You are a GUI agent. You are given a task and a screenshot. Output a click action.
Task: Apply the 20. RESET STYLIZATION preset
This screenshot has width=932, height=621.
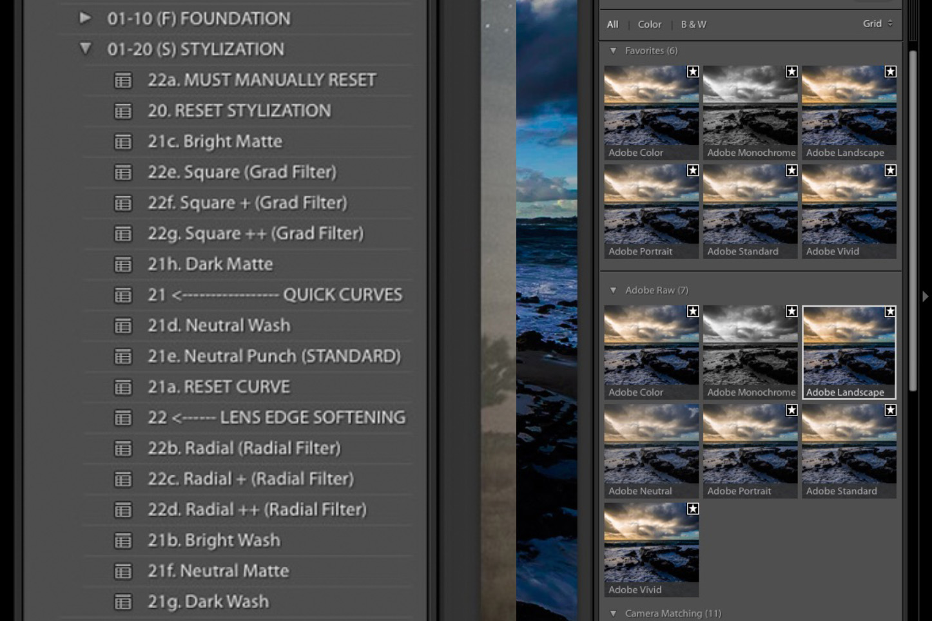pos(239,111)
